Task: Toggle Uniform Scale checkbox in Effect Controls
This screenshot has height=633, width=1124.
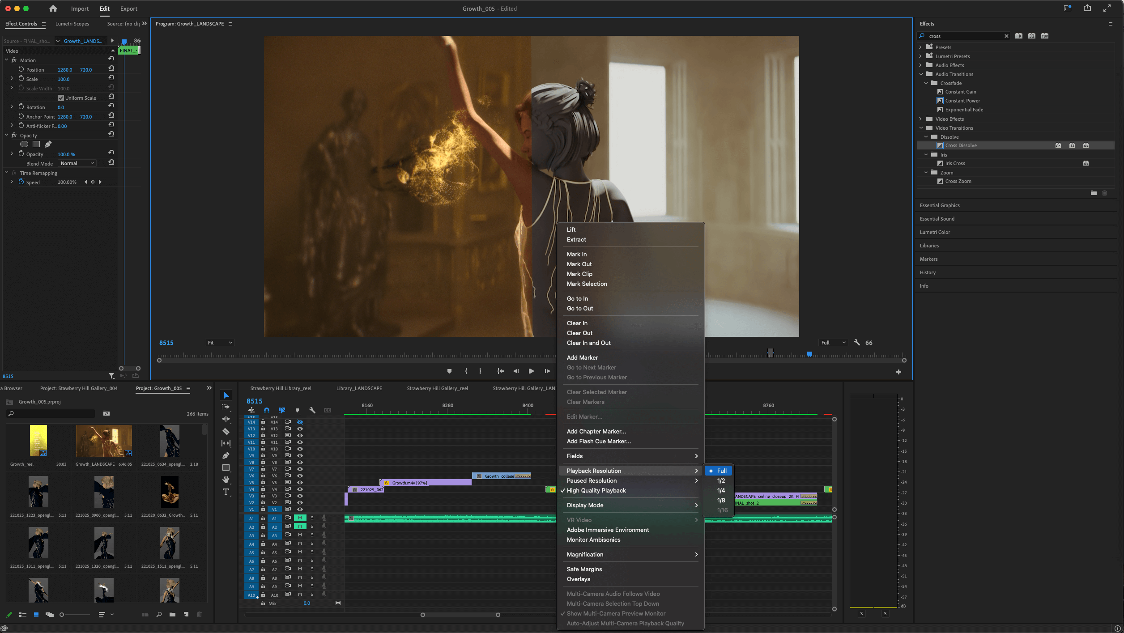Action: pos(62,97)
